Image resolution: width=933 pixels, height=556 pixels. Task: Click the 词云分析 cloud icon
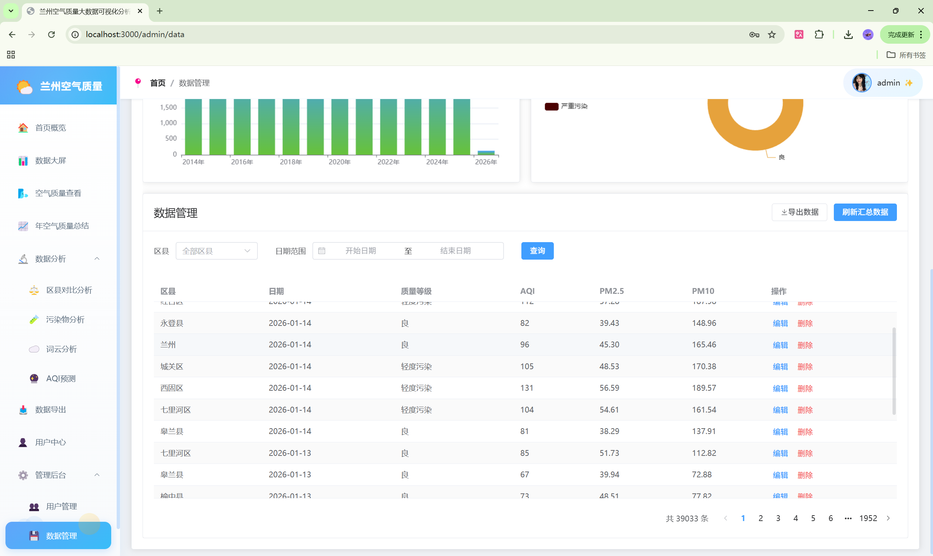pos(34,349)
